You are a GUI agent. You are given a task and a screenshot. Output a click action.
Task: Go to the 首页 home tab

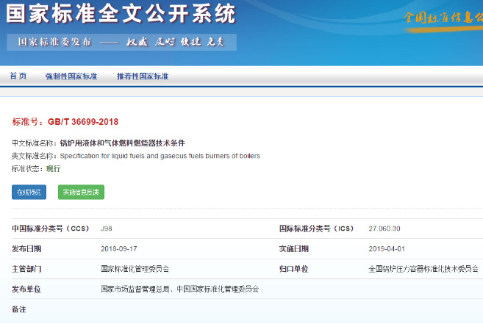point(18,76)
